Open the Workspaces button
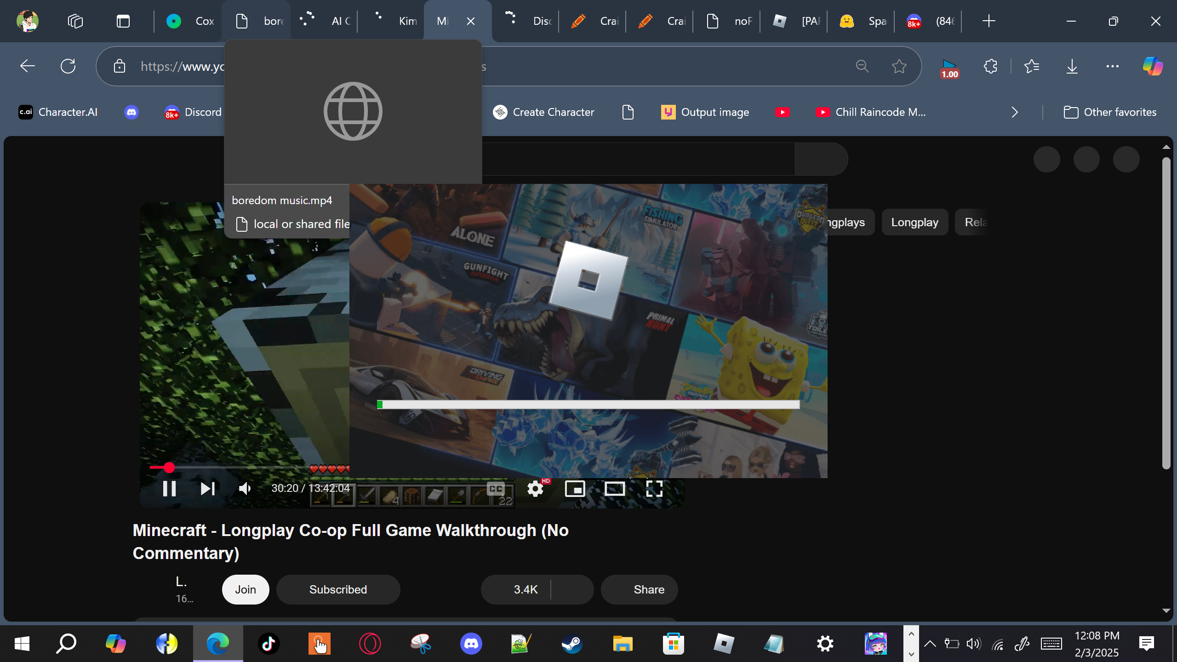The width and height of the screenshot is (1177, 662). [x=75, y=21]
